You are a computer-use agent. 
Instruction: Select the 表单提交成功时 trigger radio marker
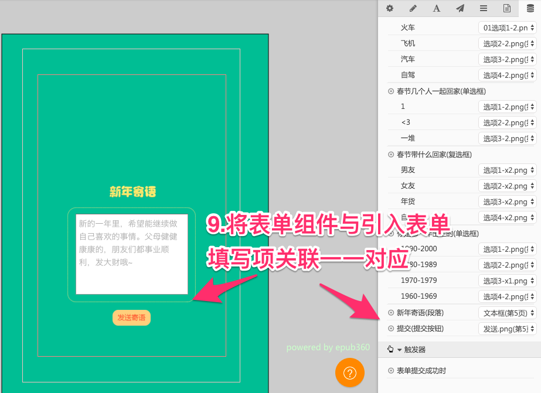tap(391, 371)
